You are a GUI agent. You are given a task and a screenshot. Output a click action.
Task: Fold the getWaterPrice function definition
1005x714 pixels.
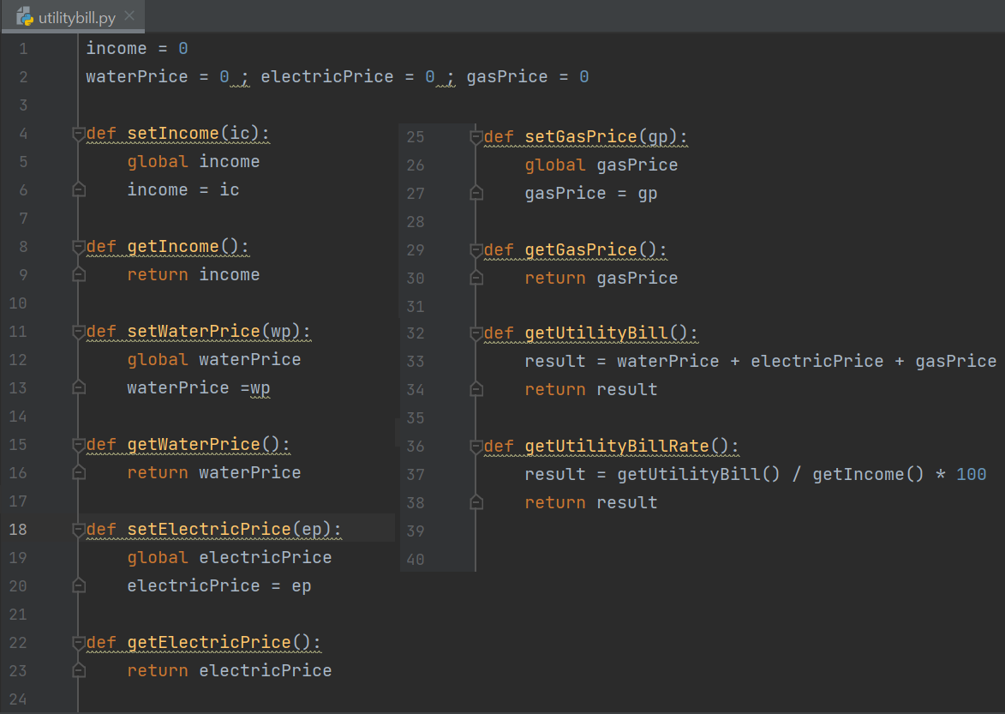click(x=79, y=446)
